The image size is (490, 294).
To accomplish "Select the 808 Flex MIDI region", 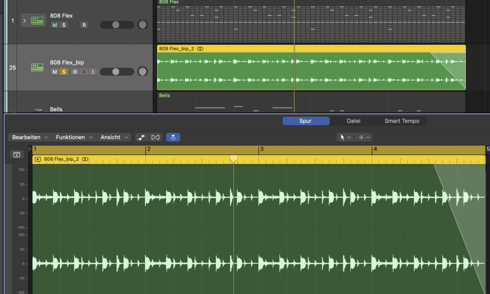I will [x=311, y=21].
